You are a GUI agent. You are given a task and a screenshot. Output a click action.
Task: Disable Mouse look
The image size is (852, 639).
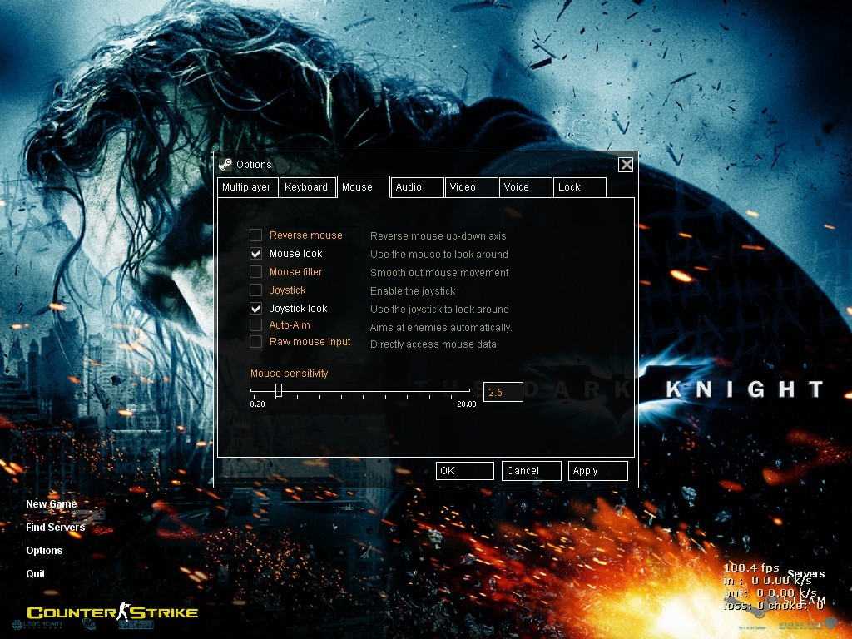256,253
